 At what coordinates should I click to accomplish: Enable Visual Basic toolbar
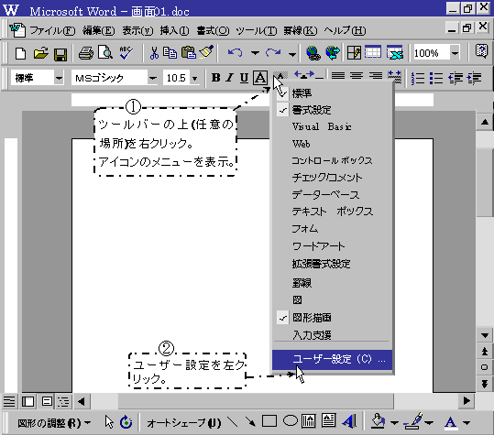[332, 126]
